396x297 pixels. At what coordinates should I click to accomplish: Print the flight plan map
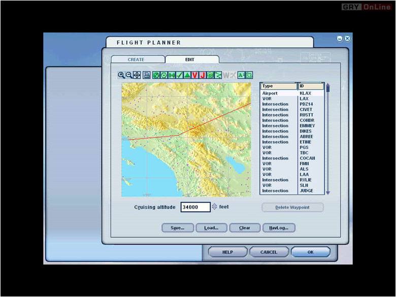click(x=147, y=75)
